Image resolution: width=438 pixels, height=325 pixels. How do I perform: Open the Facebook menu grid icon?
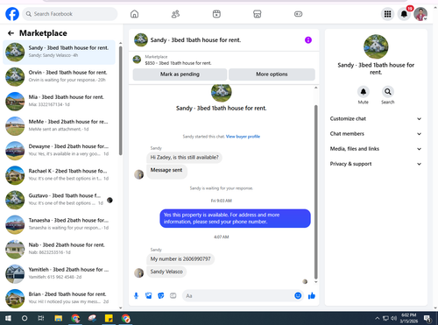(x=387, y=14)
